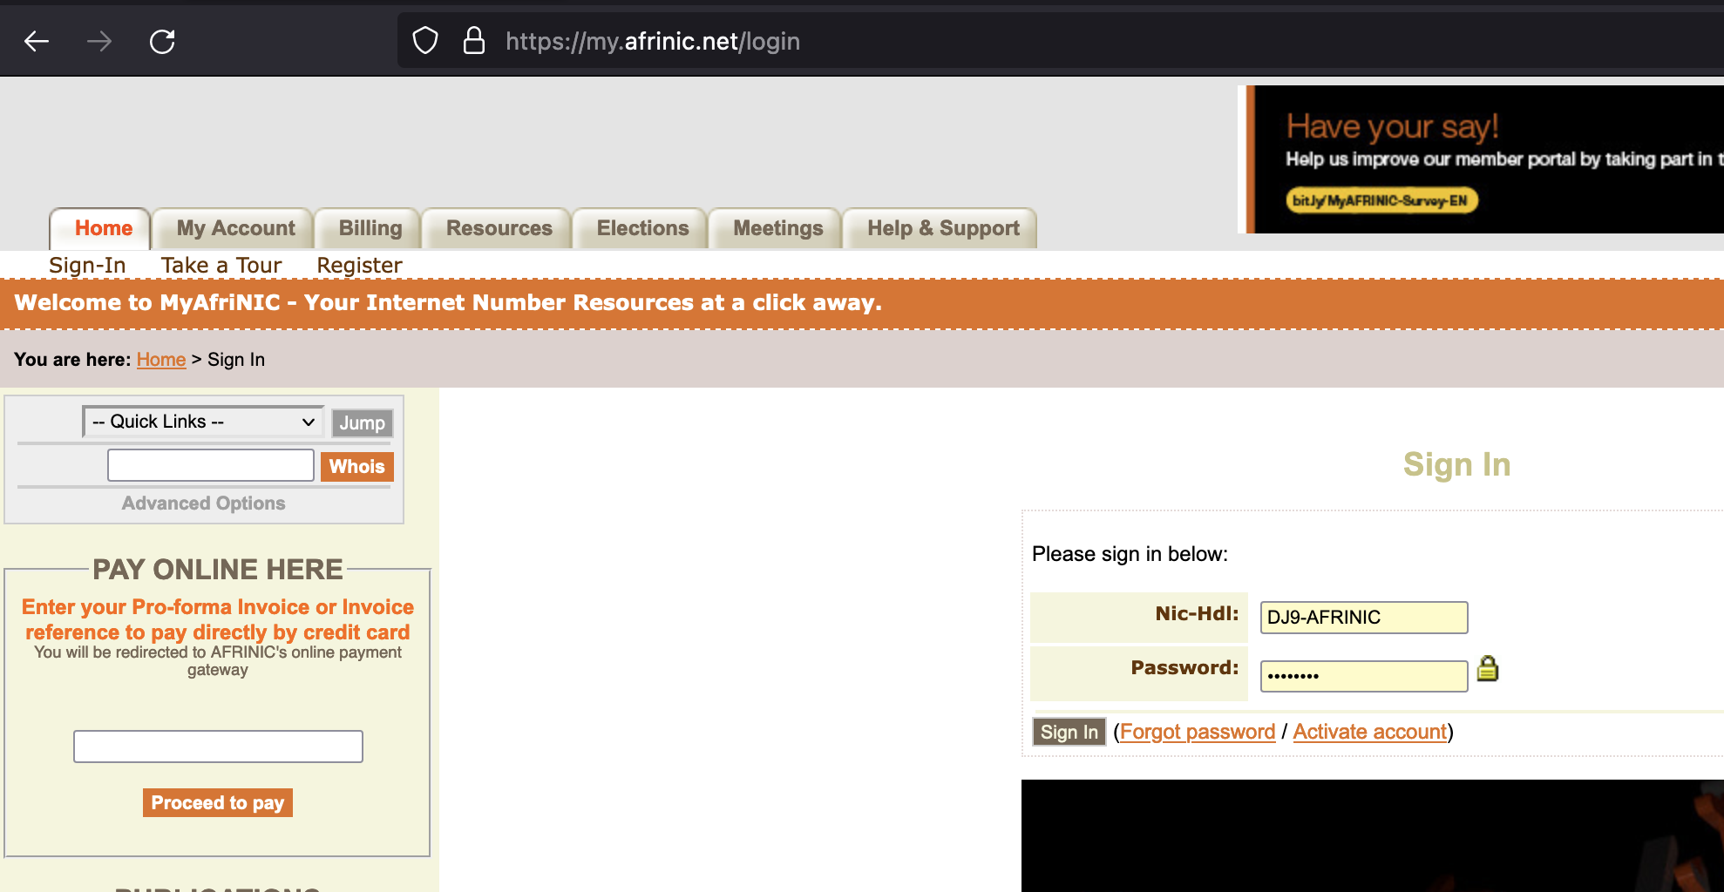Focus the browser address bar URL

[653, 41]
